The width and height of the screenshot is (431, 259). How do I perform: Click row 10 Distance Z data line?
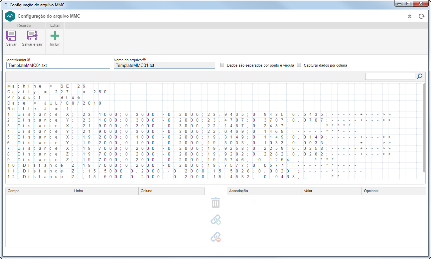tap(182, 165)
